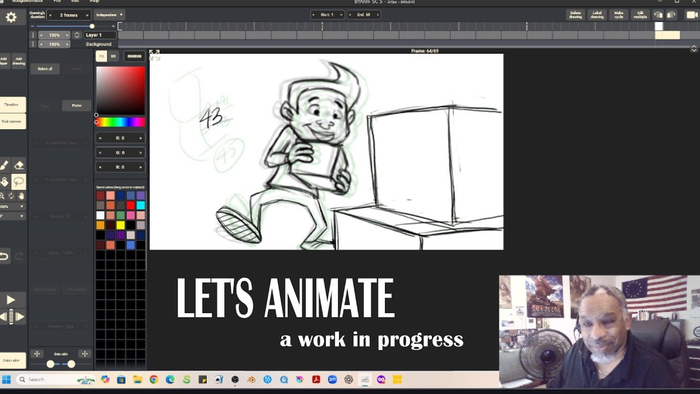Open the Independent mode dropdown
700x394 pixels.
coord(109,15)
